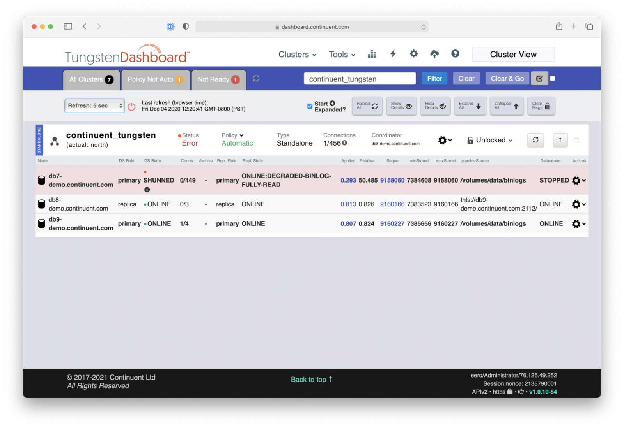The height and width of the screenshot is (429, 624).
Task: Click the info icon below SHUNNED on the db7 row
Action: pyautogui.click(x=147, y=190)
